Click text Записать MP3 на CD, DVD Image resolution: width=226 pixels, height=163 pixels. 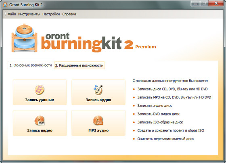coord(158,97)
